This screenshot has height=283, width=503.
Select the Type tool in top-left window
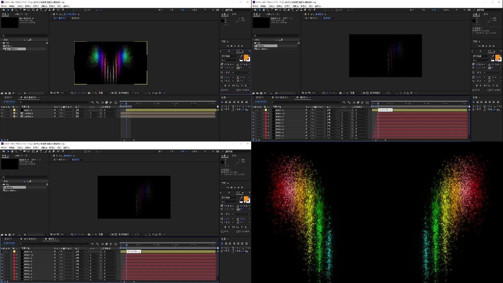[x=41, y=10]
